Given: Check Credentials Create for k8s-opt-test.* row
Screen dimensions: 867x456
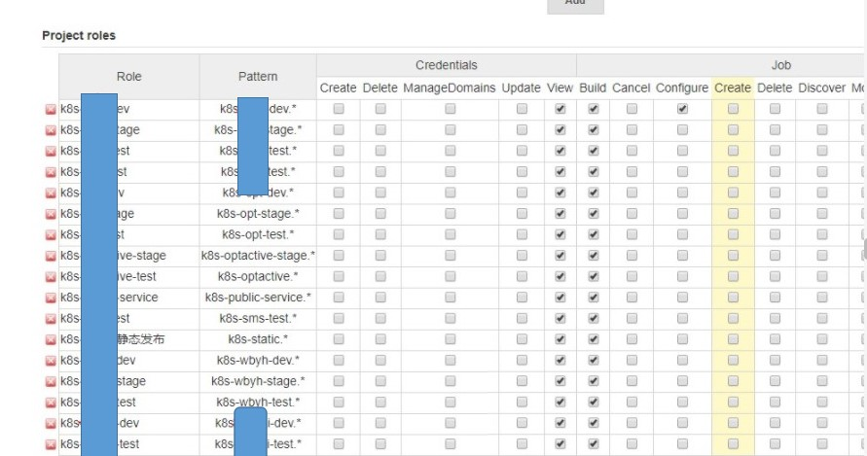Looking at the screenshot, I should click(339, 234).
